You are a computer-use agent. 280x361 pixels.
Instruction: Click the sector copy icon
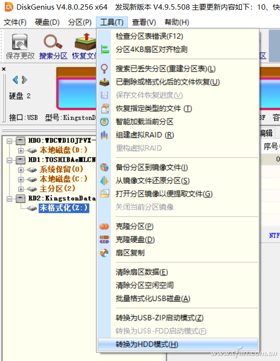click(x=105, y=253)
